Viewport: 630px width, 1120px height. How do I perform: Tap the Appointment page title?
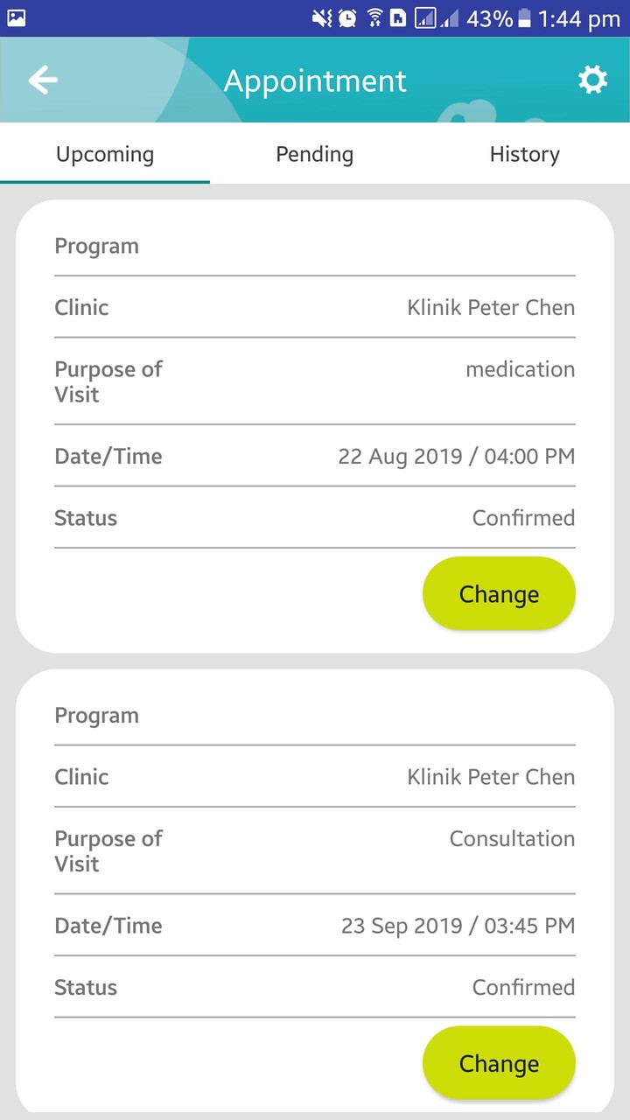pos(315,80)
